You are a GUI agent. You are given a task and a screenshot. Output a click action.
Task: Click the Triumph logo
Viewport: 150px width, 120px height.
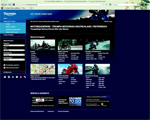click(10, 14)
